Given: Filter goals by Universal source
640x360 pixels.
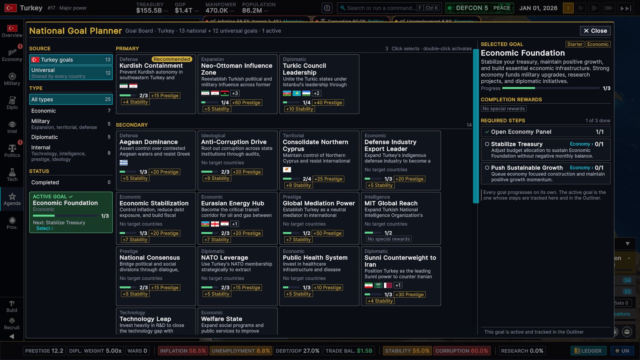Looking at the screenshot, I should pyautogui.click(x=71, y=73).
